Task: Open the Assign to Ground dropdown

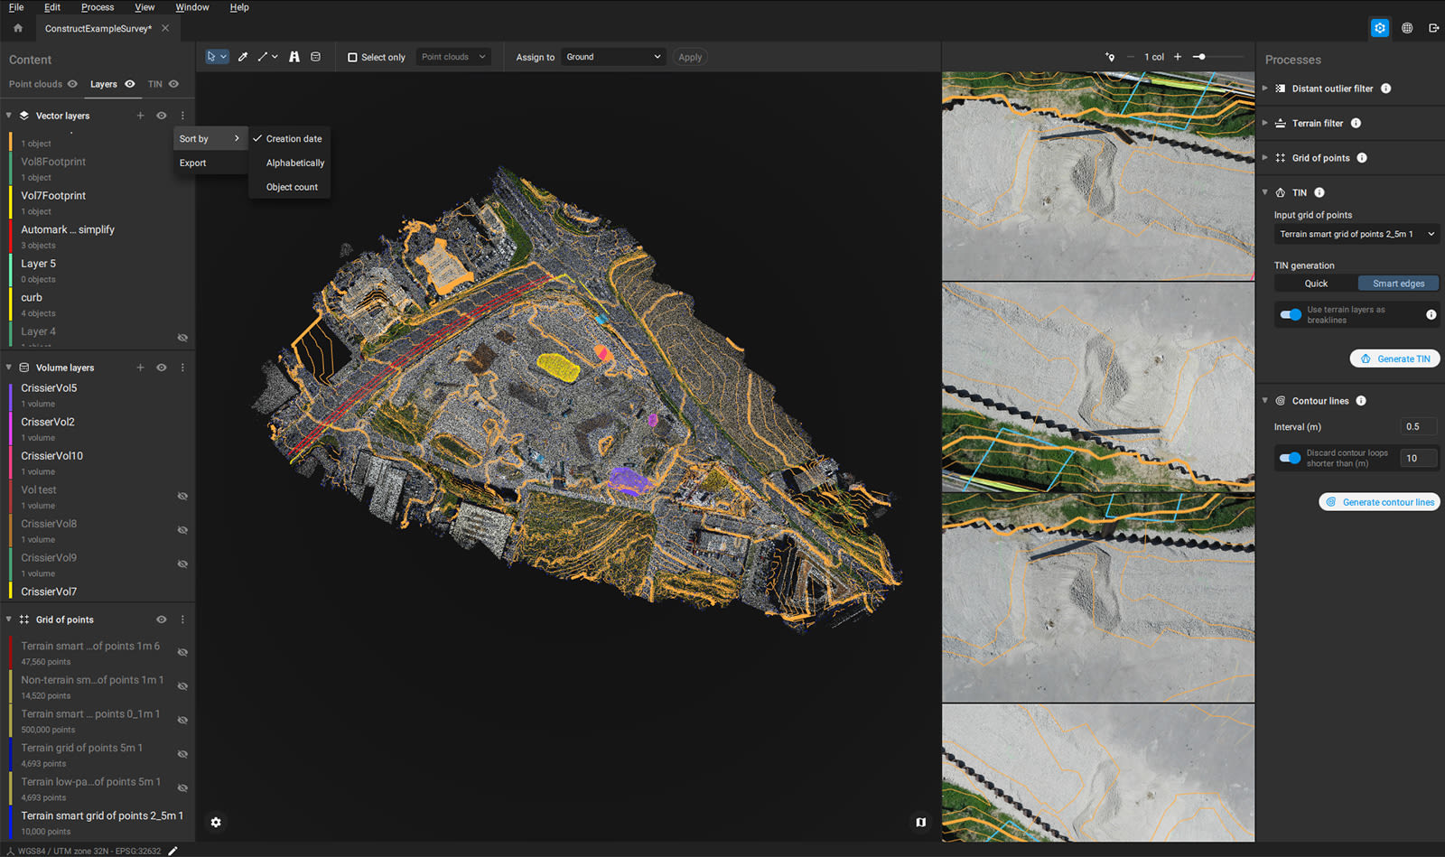Action: [x=613, y=56]
